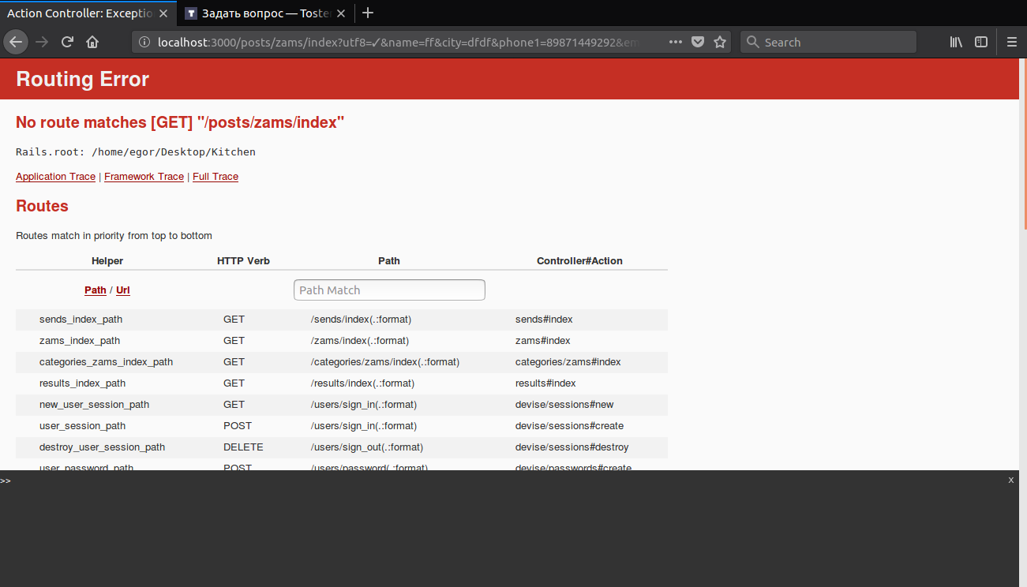Go back to previous page
Image resolution: width=1027 pixels, height=587 pixels.
point(16,43)
